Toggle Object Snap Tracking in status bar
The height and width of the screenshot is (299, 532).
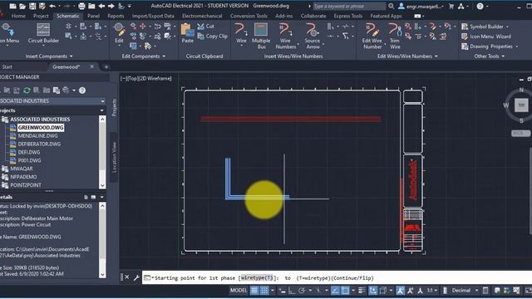pyautogui.click(x=335, y=290)
